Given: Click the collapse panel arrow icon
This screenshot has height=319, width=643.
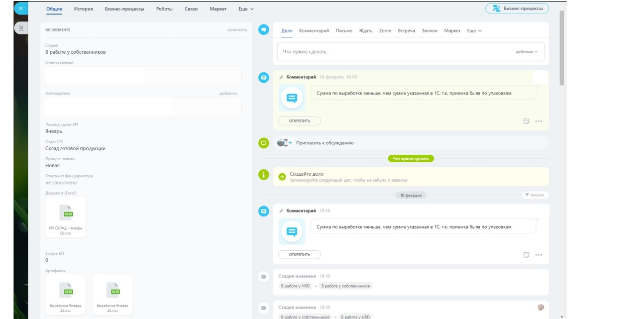Looking at the screenshot, I should coord(21,28).
